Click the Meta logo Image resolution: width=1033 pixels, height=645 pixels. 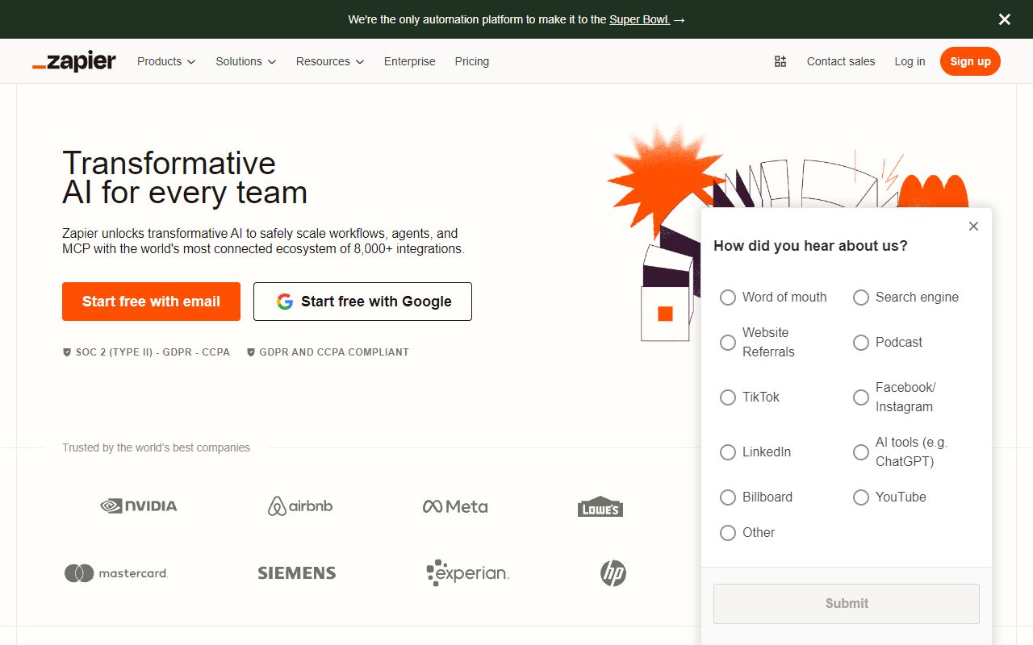[x=454, y=506]
